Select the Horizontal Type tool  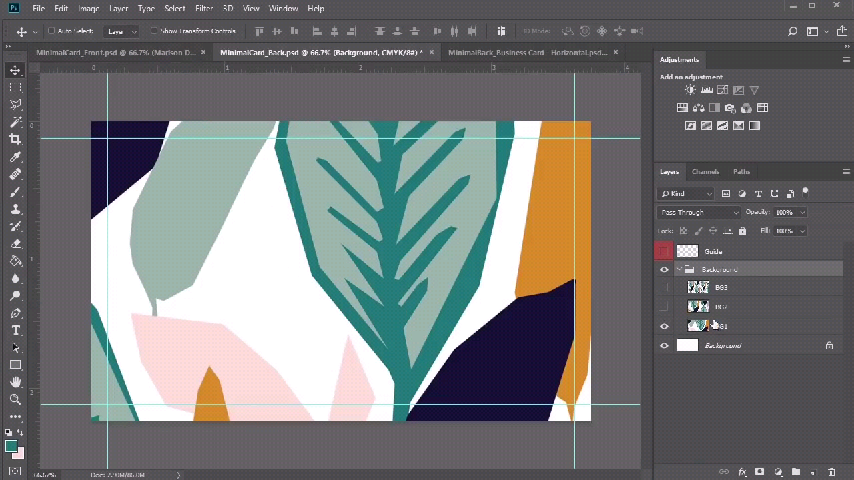coord(15,331)
